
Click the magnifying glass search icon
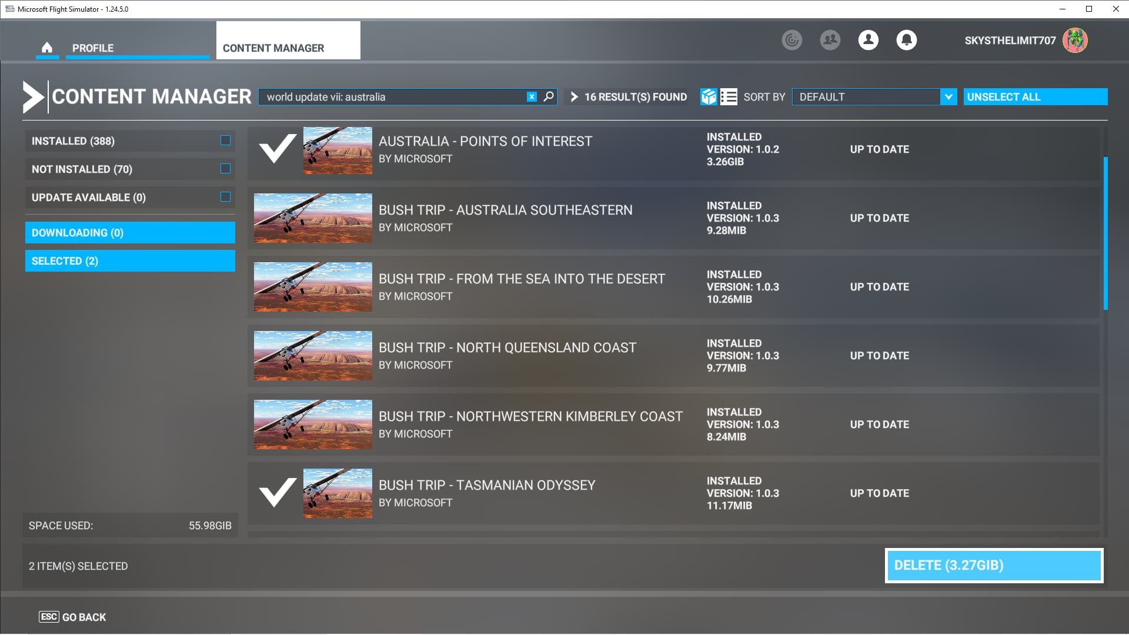pos(549,96)
